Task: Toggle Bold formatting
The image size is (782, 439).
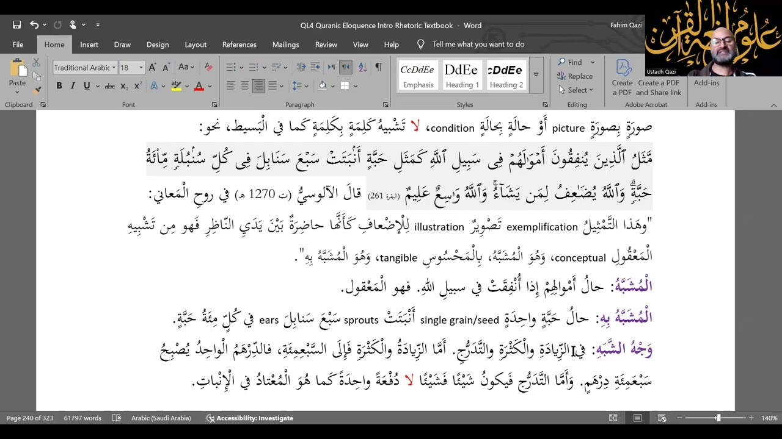Action: (x=59, y=86)
